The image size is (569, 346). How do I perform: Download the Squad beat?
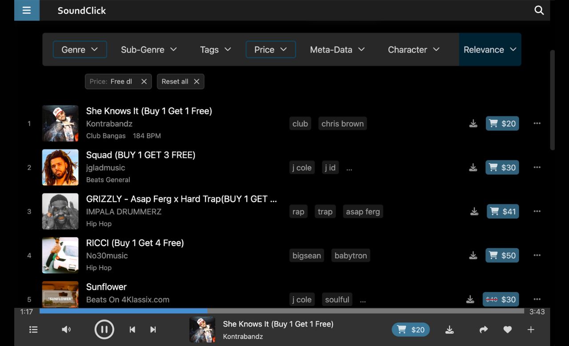tap(473, 167)
